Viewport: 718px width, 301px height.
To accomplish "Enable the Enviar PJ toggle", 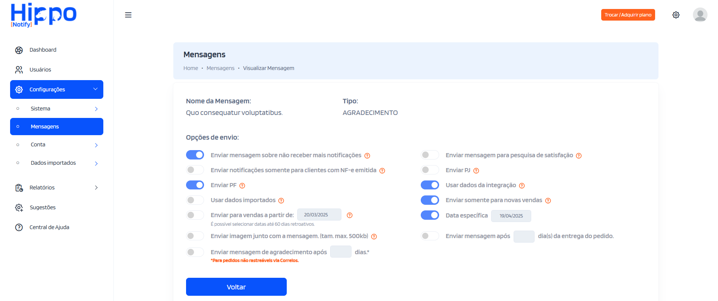I will click(x=430, y=170).
